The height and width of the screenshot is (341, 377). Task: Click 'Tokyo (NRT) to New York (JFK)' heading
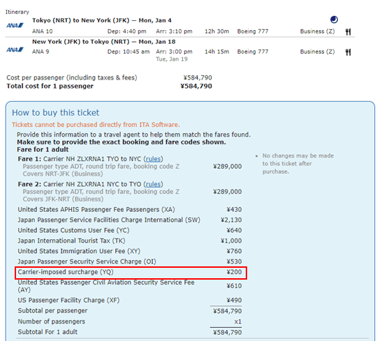(81, 20)
